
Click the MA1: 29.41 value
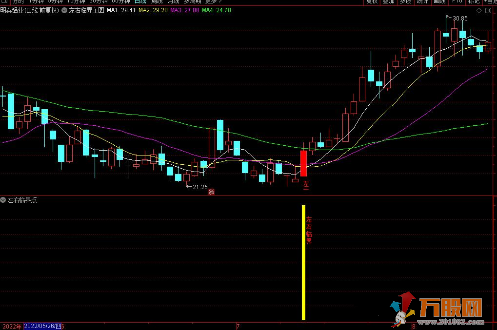pos(121,10)
